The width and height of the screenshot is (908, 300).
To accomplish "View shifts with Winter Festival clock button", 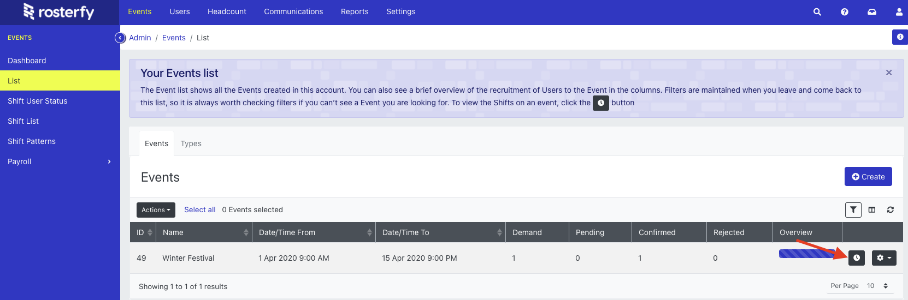I will point(856,258).
